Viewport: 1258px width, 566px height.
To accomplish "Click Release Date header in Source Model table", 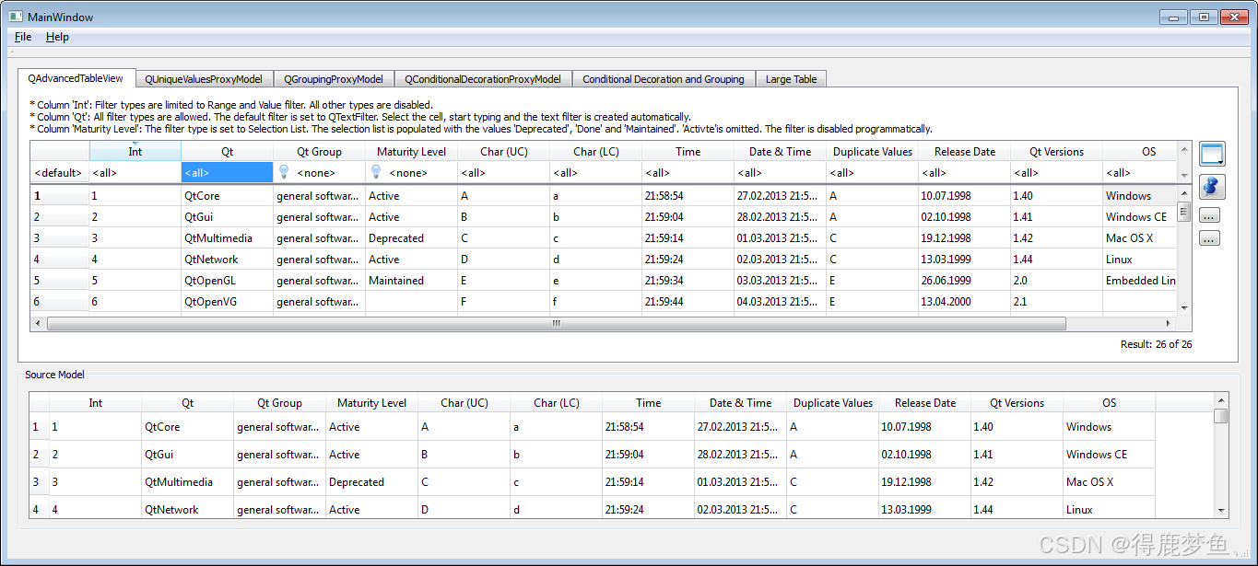I will (924, 403).
